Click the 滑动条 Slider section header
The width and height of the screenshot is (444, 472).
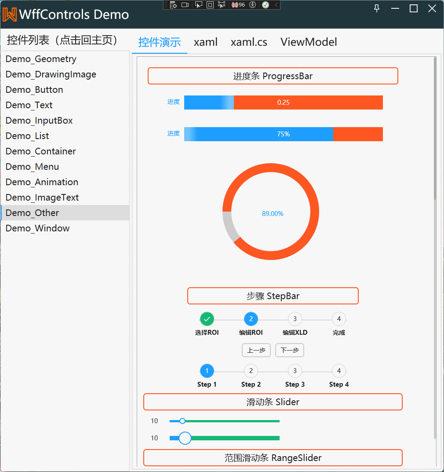(x=273, y=402)
